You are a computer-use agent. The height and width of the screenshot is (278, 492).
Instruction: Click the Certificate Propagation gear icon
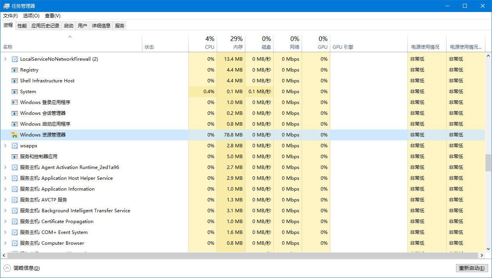[x=15, y=222]
